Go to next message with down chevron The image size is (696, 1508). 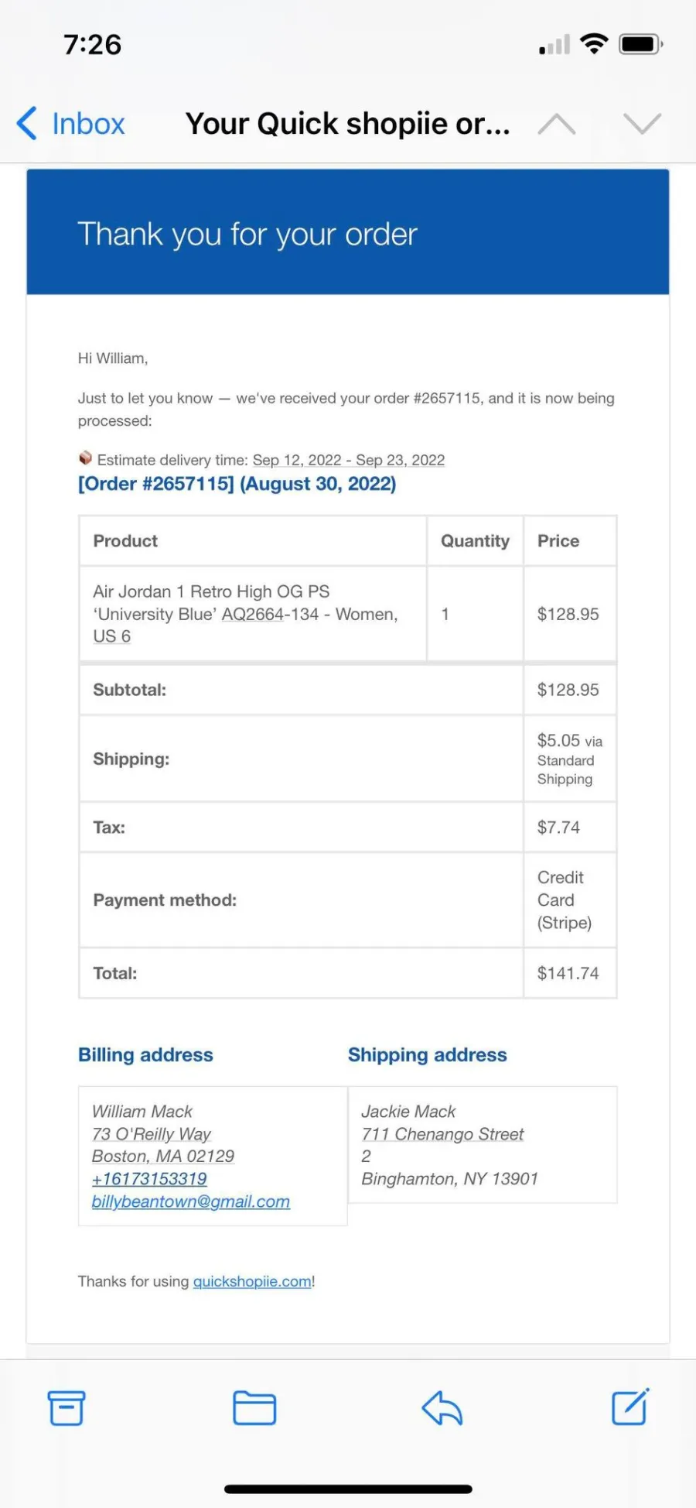coord(642,124)
